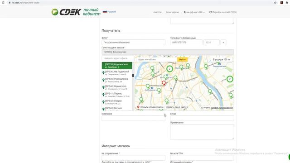
Task: Click the address bar URL lk.cdek.ru
Action: point(26,3)
